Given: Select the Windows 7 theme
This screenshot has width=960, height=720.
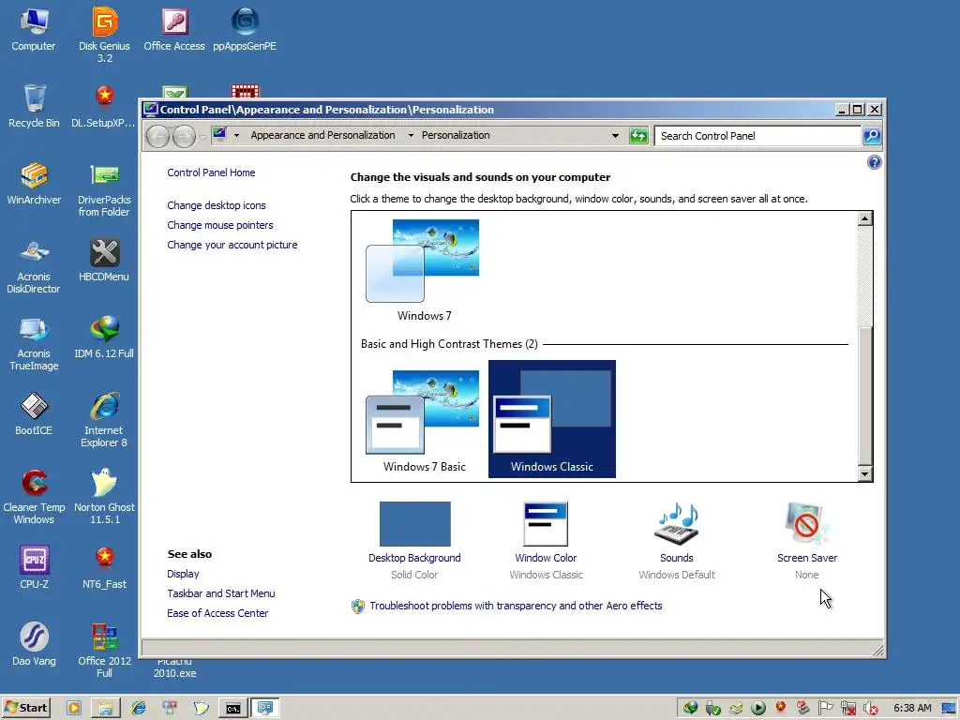Looking at the screenshot, I should (x=424, y=270).
